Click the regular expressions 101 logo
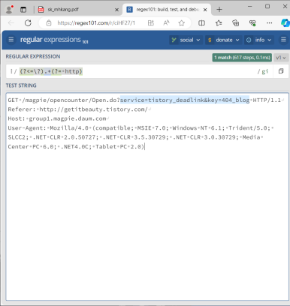290x306 pixels. pos(54,40)
